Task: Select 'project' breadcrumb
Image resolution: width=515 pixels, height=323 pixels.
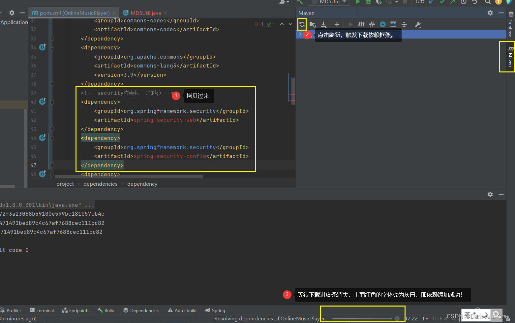Action: pos(65,184)
